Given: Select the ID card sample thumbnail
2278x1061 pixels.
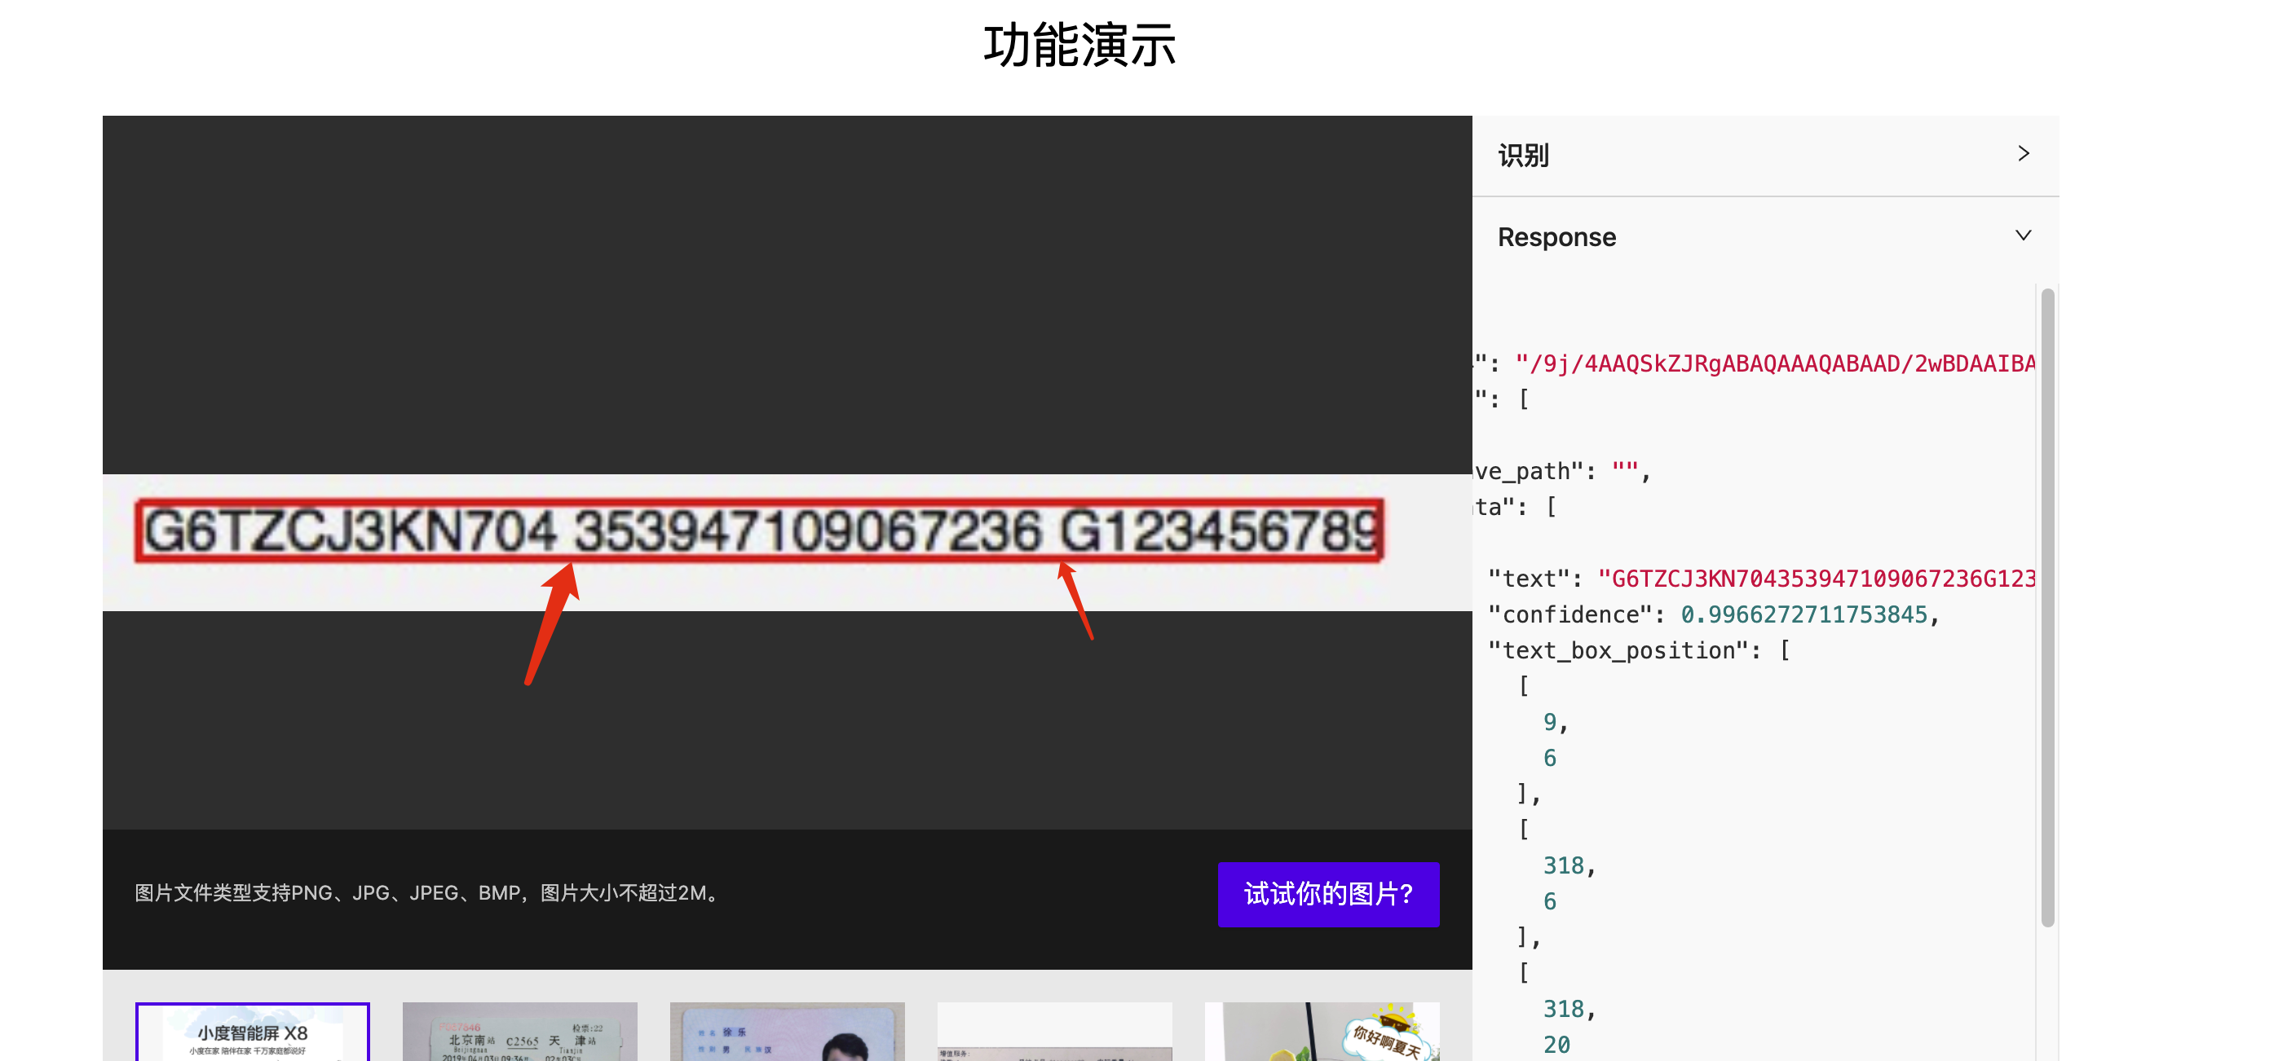Looking at the screenshot, I should click(787, 1031).
